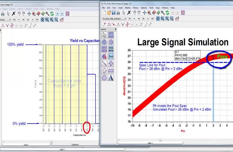The height and width of the screenshot is (152, 233).
Task: Click the delta line marker icon in right window
Action: click(127, 24)
